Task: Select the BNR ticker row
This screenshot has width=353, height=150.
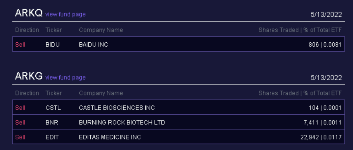Action: 178,122
